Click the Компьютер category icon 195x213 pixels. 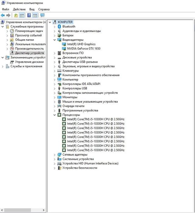pyautogui.click(x=59, y=79)
